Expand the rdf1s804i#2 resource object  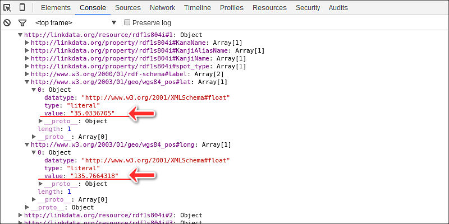coord(20,215)
